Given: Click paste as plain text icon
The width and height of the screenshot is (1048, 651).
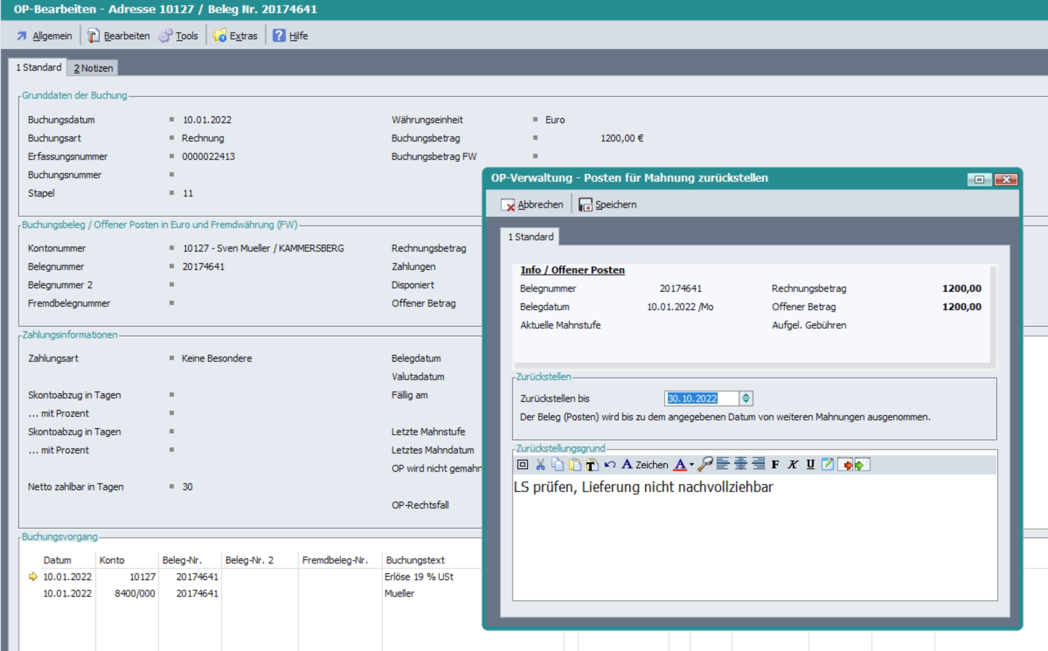Looking at the screenshot, I should (x=592, y=464).
